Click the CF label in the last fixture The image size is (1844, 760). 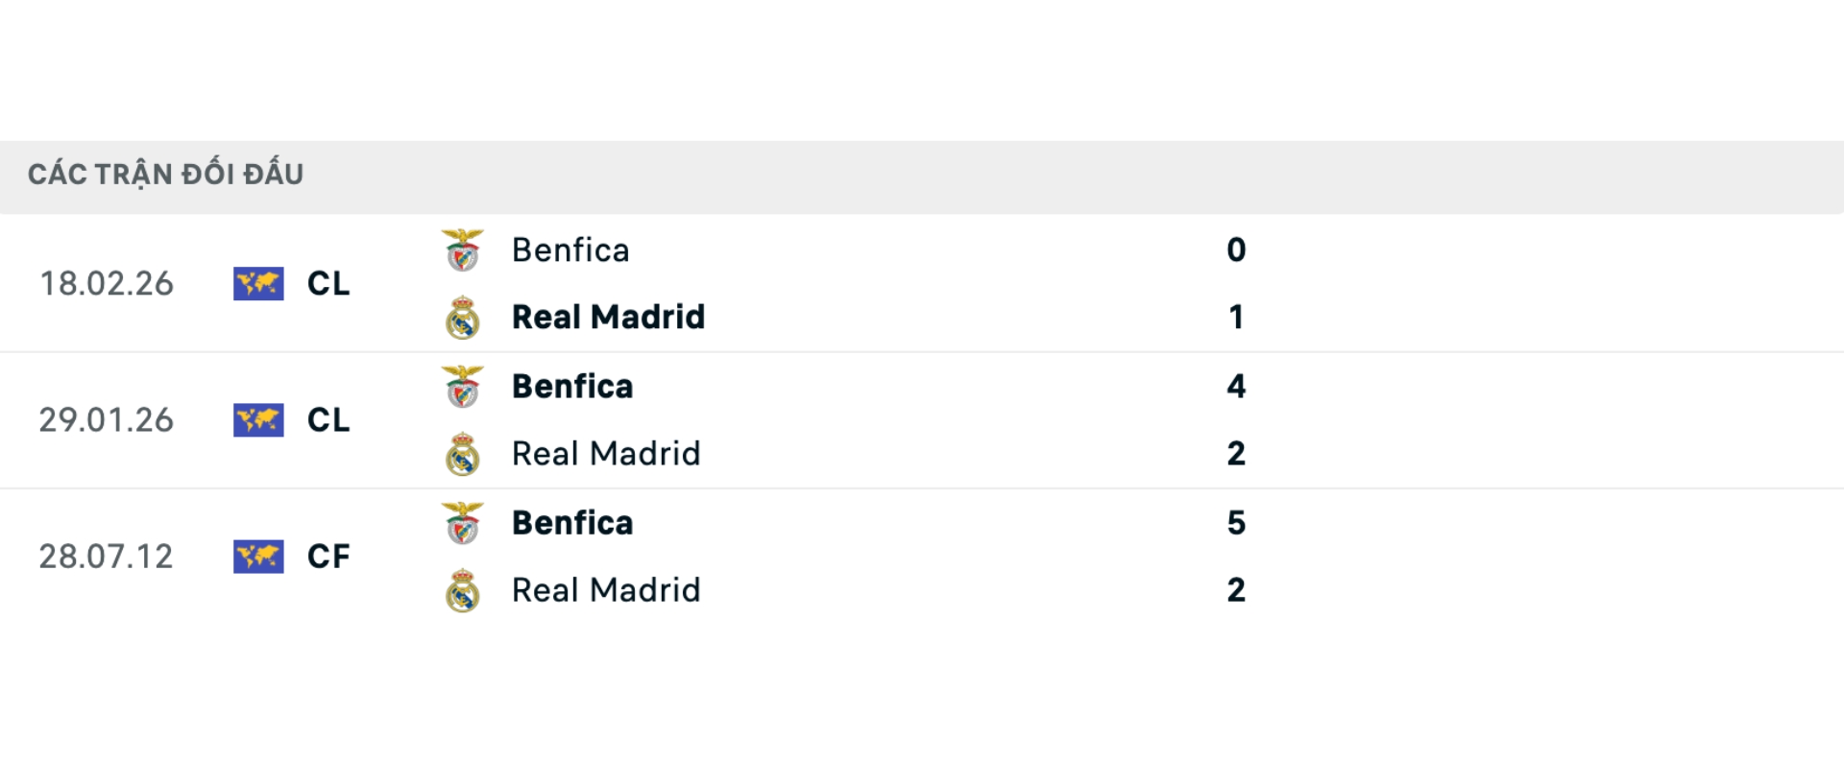[x=326, y=557]
